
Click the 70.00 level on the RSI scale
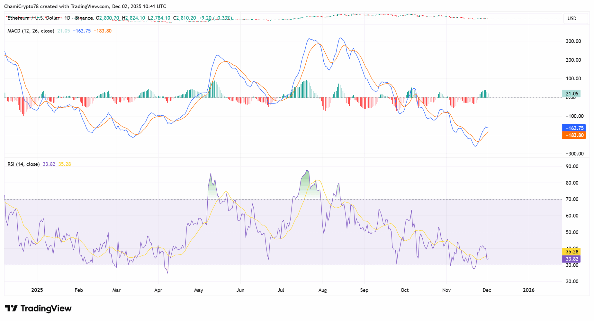[573, 199]
